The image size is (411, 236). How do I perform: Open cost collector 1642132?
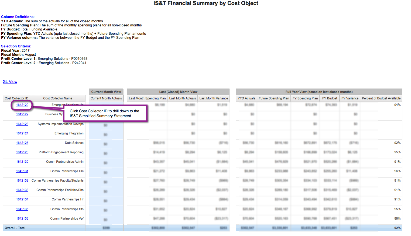pyautogui.click(x=22, y=181)
